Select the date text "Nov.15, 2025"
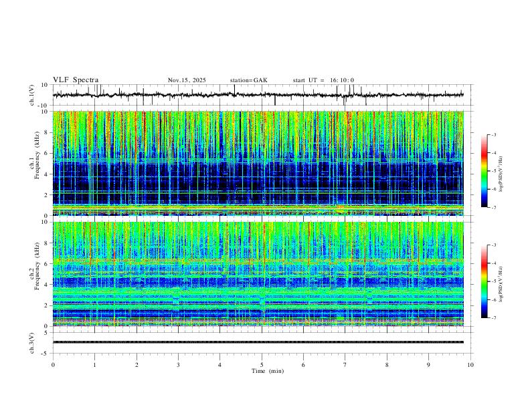The height and width of the screenshot is (409, 530). point(187,80)
